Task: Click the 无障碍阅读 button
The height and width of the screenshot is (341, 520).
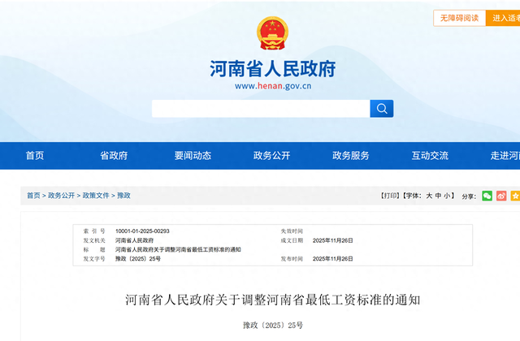Action: coord(459,18)
